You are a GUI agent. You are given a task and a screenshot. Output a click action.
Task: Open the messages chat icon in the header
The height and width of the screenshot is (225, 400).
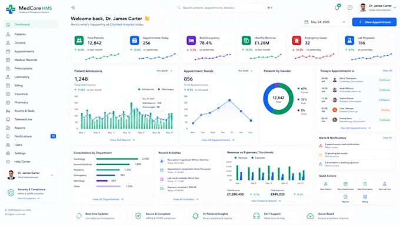[x=350, y=8]
